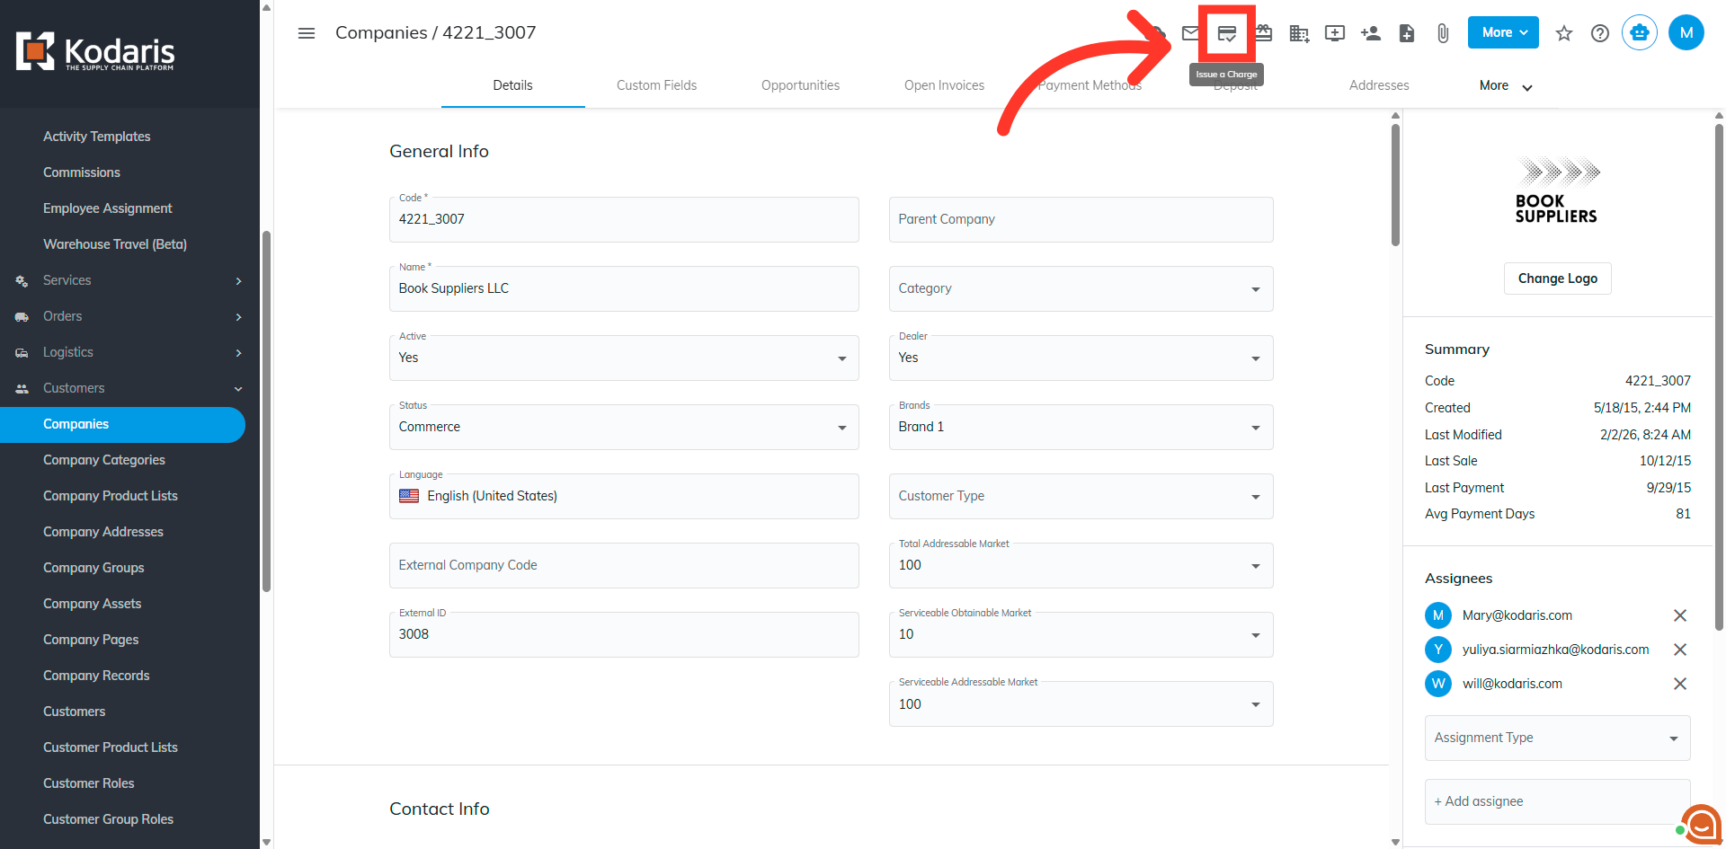Click the Language field English (United States)
1726x849 pixels.
coord(624,496)
